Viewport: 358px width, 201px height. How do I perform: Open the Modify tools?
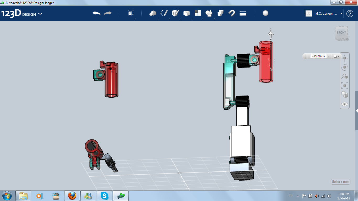[x=186, y=13]
